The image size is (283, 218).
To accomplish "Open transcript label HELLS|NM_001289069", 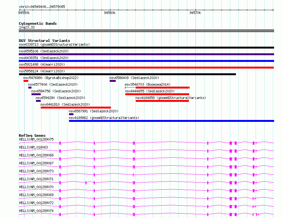I will (x=36, y=195).
